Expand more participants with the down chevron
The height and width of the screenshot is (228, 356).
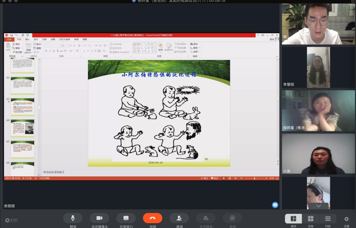tap(318, 206)
